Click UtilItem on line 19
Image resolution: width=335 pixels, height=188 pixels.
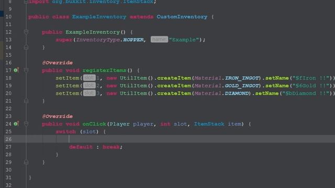click(x=133, y=86)
